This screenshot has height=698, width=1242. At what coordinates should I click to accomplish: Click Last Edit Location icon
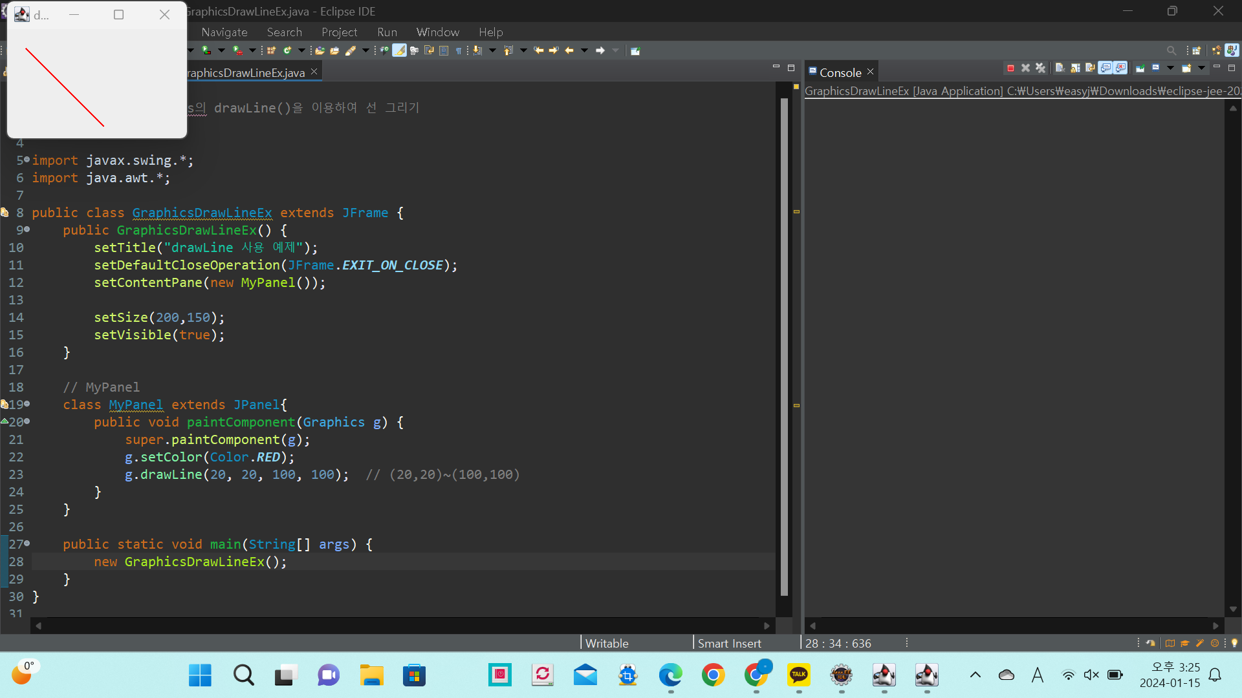(x=539, y=50)
